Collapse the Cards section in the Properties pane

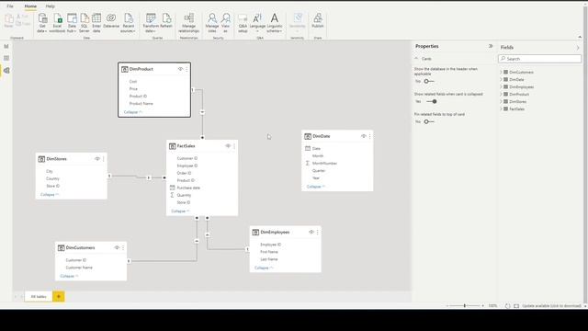tap(416, 59)
